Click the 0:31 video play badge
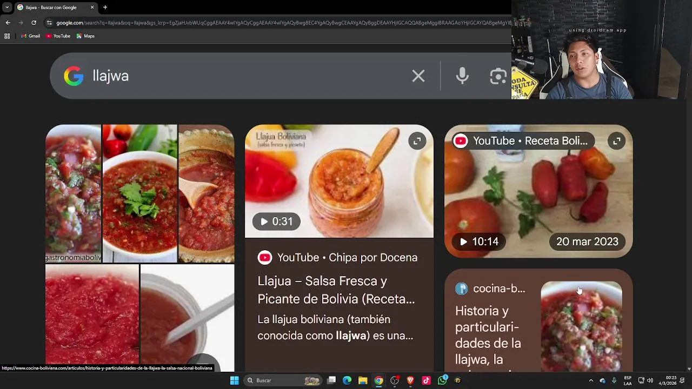692x389 pixels. click(276, 222)
